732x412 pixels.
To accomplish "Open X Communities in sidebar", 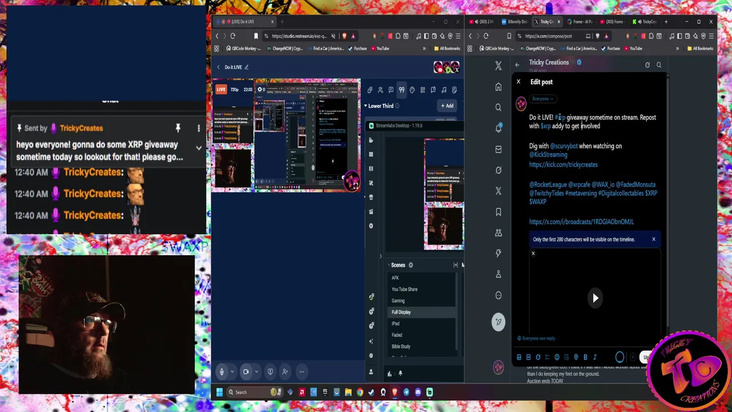I will 498,232.
